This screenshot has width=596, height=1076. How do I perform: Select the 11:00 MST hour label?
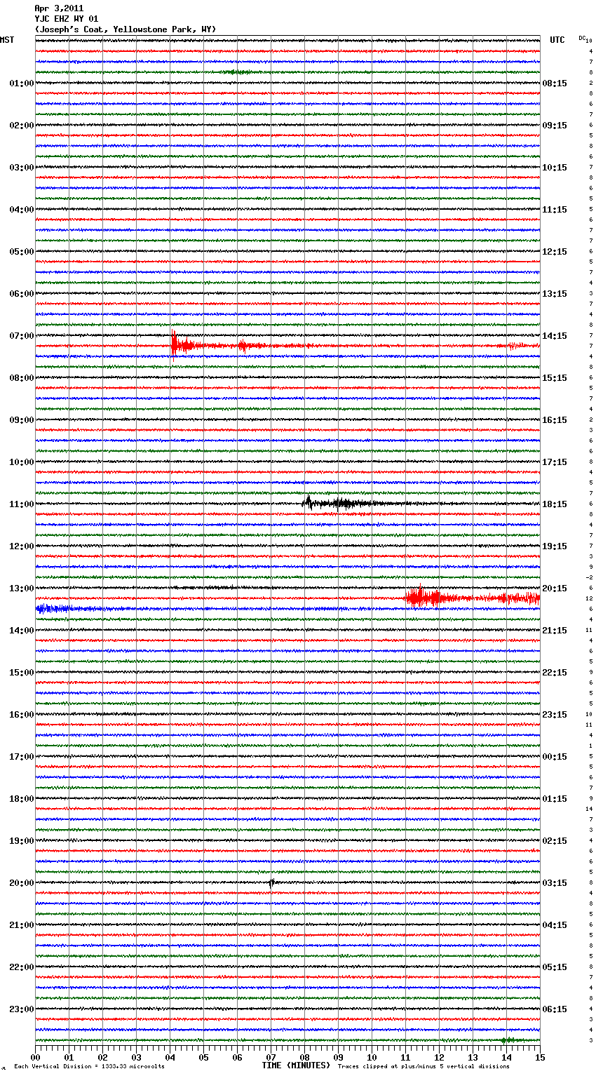[x=21, y=504]
